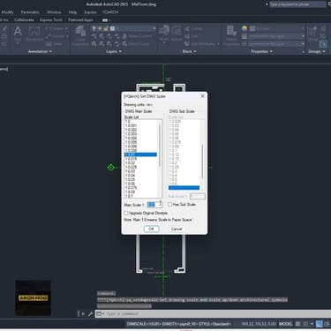This screenshot has width=331, height=331.
Task: Click the coordinates readout in status bar
Action: [259, 324]
